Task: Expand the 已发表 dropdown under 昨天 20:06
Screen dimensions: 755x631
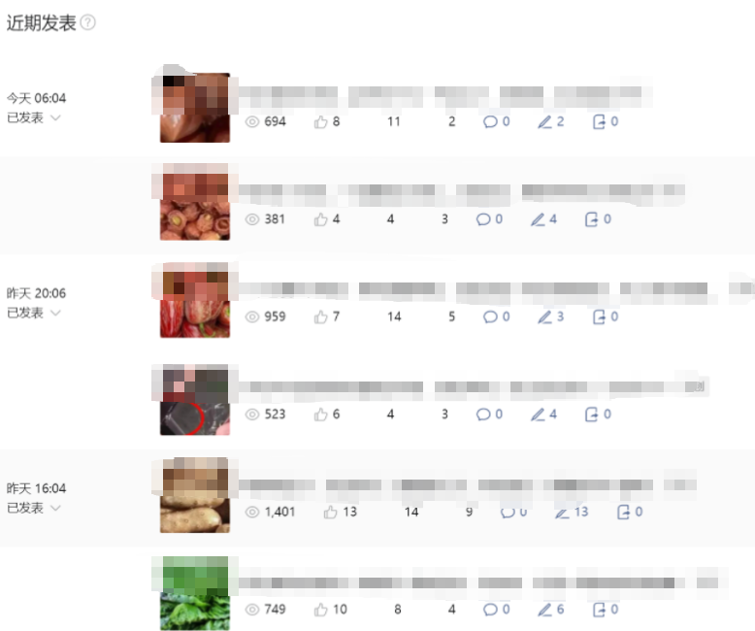Action: (56, 313)
